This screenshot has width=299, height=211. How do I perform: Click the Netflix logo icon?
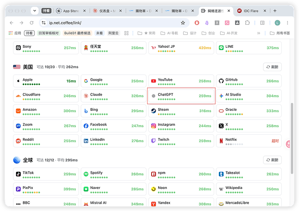click(221, 141)
